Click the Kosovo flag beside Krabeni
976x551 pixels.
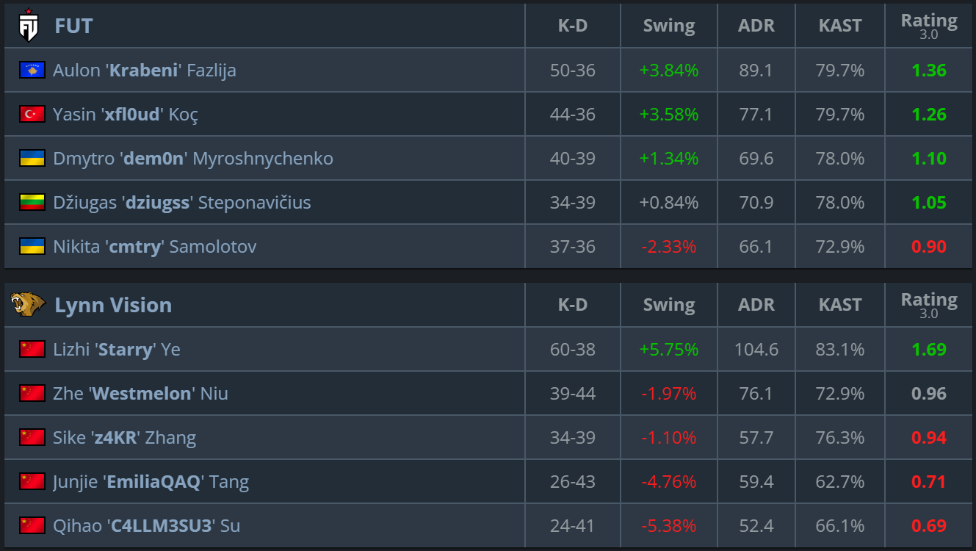click(32, 70)
